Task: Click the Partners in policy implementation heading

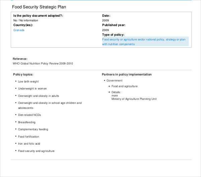Action: (x=127, y=74)
